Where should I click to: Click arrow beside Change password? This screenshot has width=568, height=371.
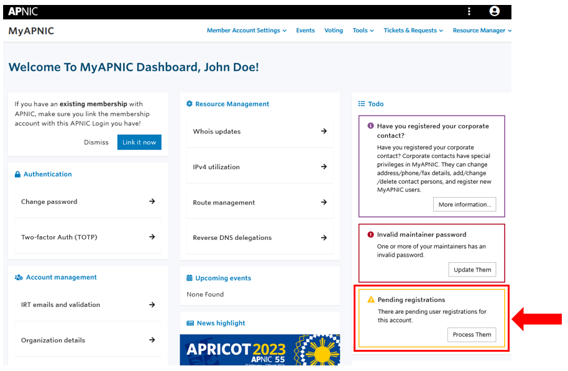click(x=152, y=201)
